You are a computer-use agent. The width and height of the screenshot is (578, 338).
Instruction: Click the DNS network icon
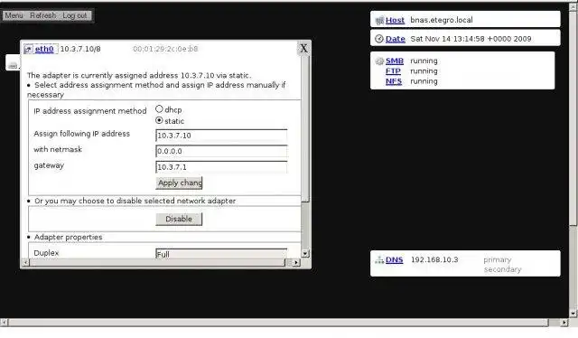[379, 259]
